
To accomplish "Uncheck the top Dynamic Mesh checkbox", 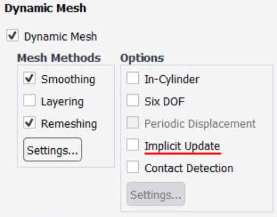I will point(13,35).
